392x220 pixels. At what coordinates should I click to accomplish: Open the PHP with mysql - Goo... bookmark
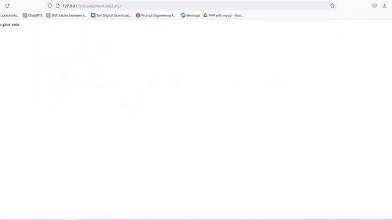[224, 15]
